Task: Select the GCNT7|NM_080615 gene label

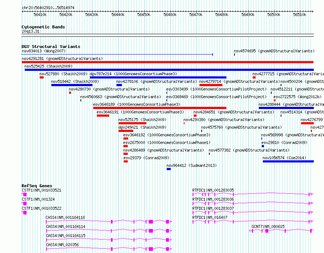Action: [268, 226]
